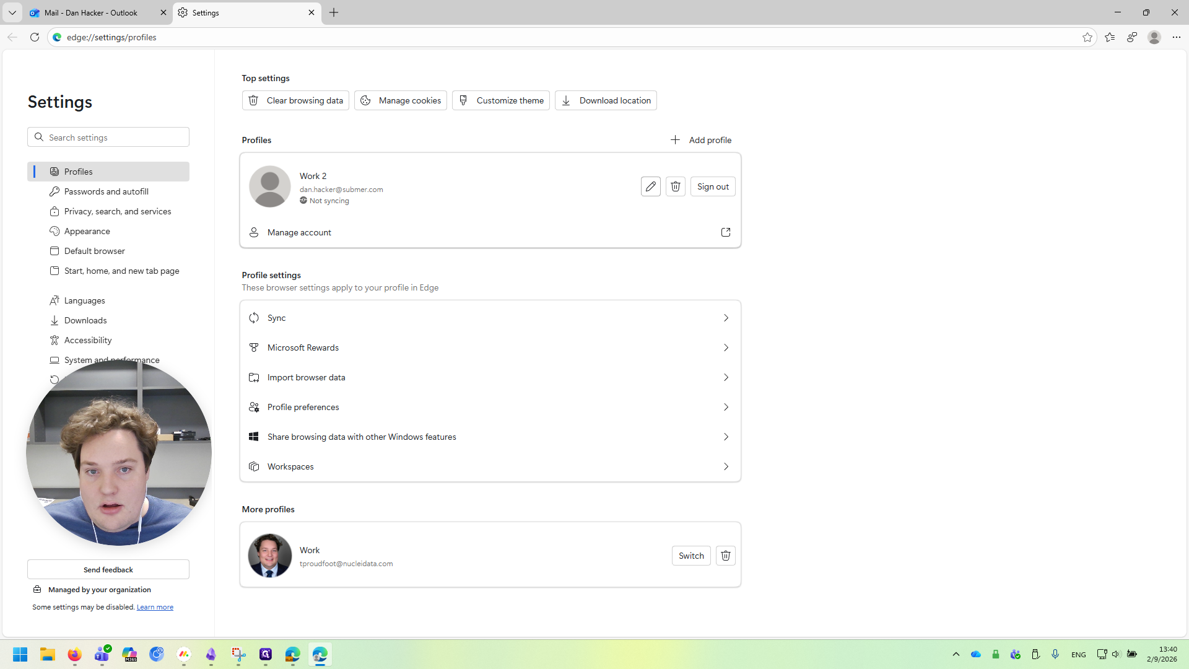This screenshot has width=1189, height=669.
Task: Open the Workspaces toolbar icon
Action: click(x=1132, y=37)
